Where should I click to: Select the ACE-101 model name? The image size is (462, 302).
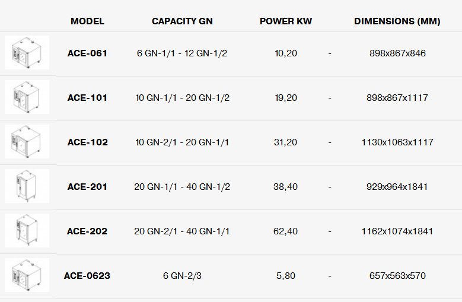[87, 98]
